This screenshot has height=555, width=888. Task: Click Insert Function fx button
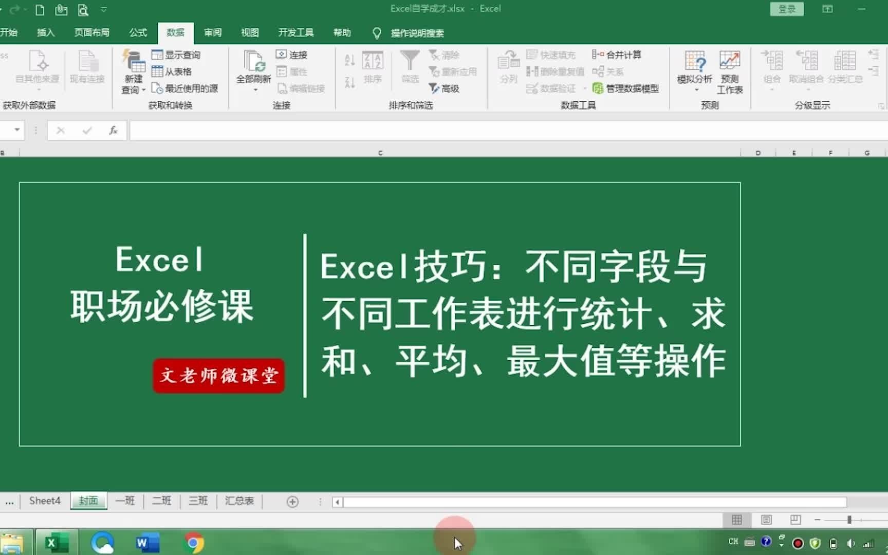(114, 131)
